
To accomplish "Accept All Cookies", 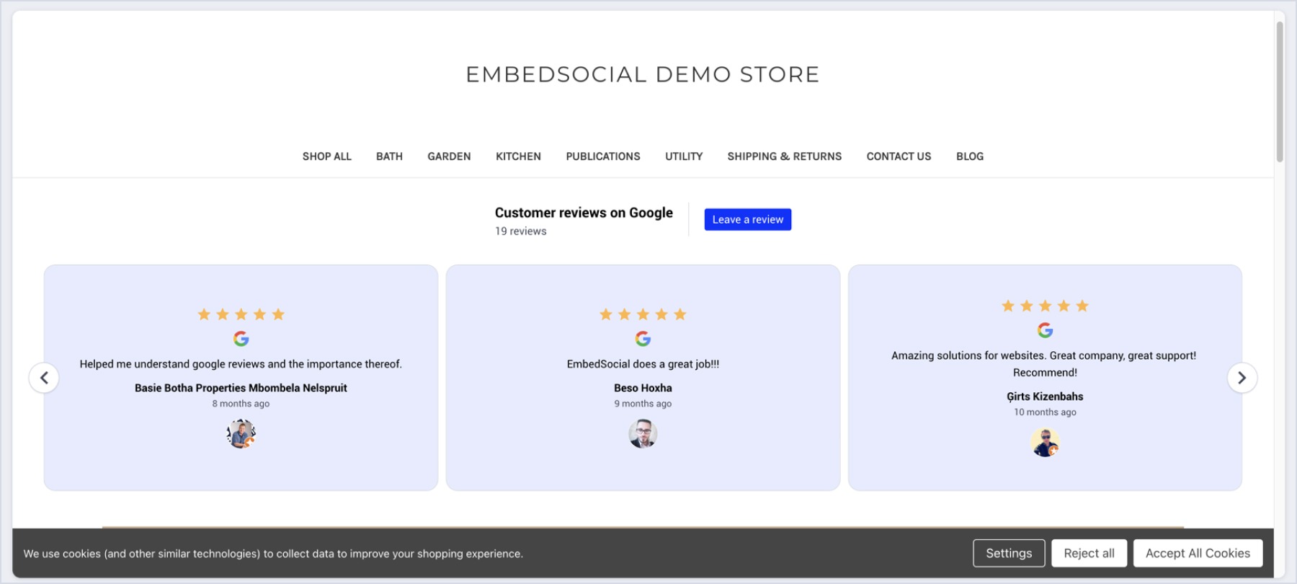I will pos(1198,553).
